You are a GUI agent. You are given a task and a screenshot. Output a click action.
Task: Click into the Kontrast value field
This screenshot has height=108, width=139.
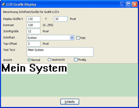33,25
